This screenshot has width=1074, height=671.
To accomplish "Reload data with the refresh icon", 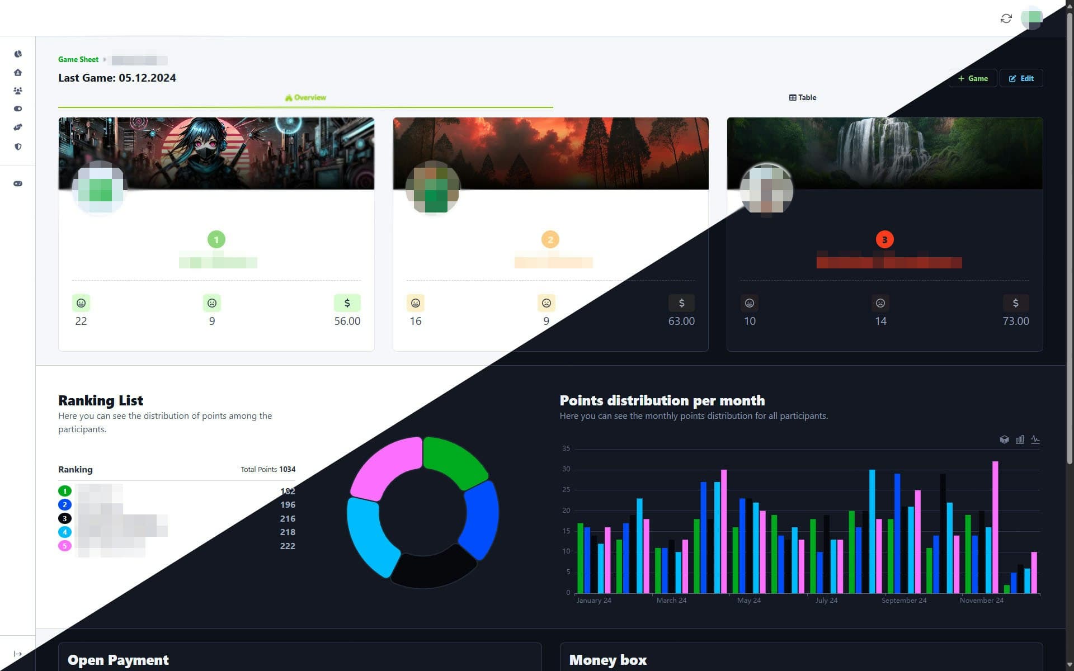I will coord(1006,18).
